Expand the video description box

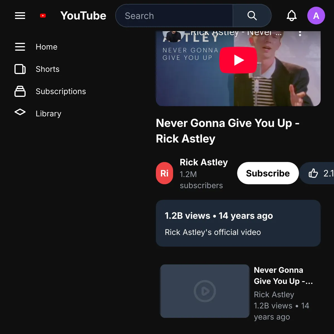(238, 223)
